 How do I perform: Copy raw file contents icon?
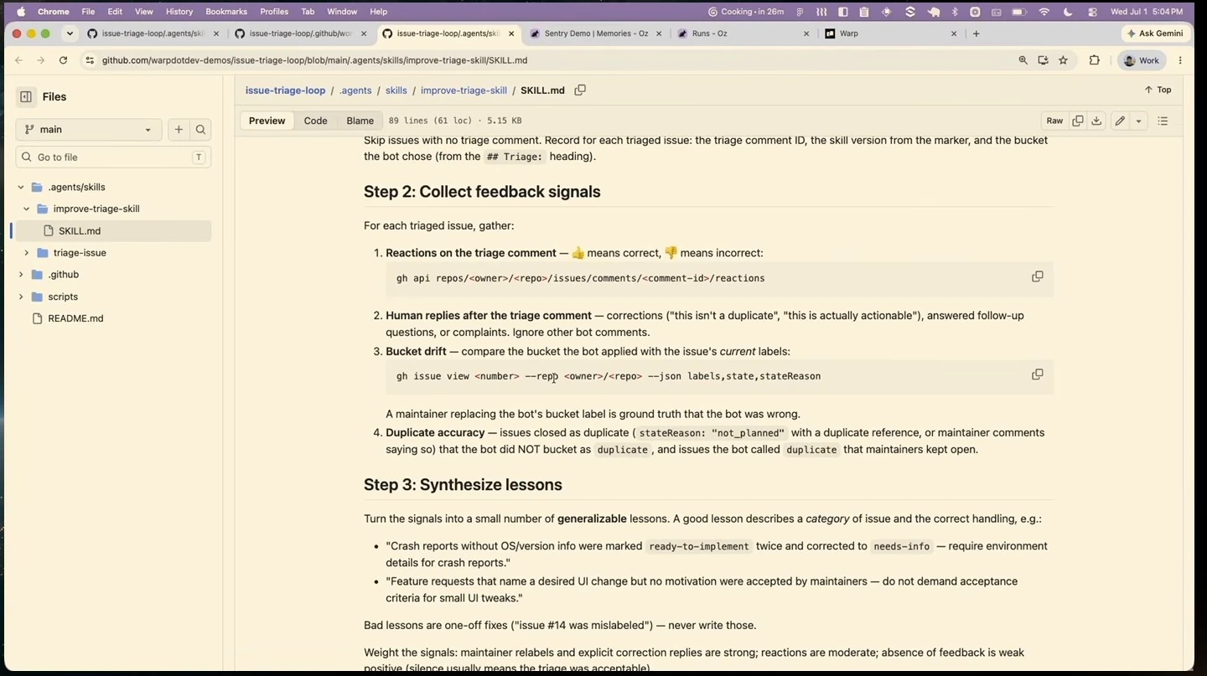coord(1078,121)
